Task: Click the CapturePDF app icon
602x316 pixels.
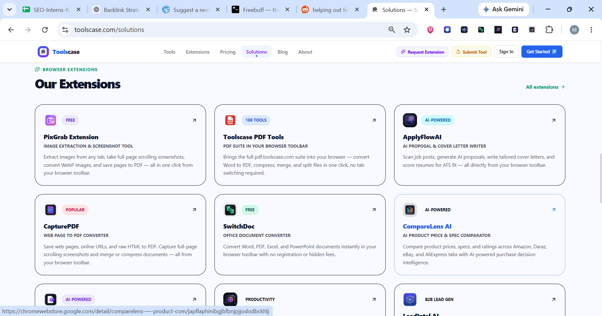Action: click(50, 210)
